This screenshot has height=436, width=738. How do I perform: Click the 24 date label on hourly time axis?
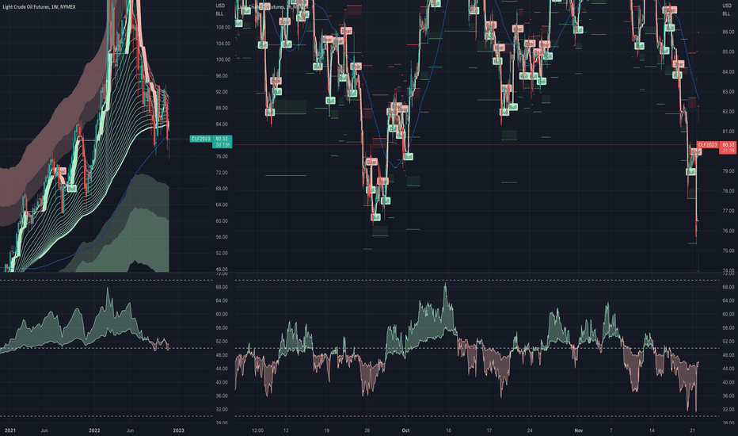(x=530, y=430)
